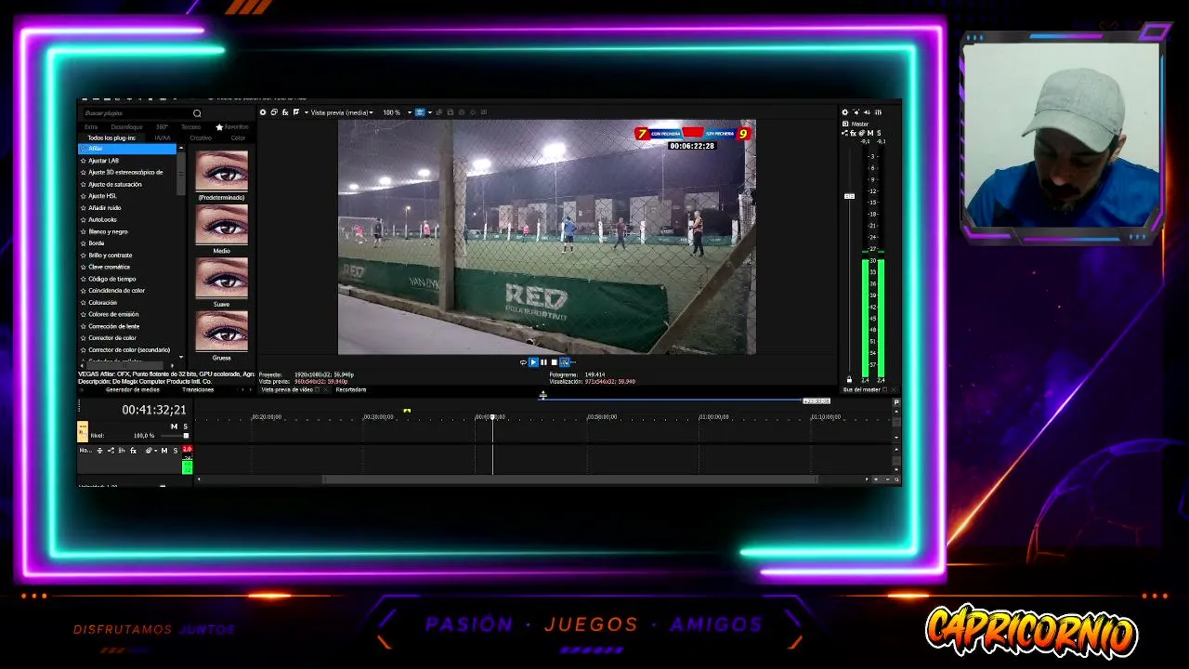Image resolution: width=1189 pixels, height=669 pixels.
Task: Favorite the Blanco y negro star
Action: coord(84,231)
